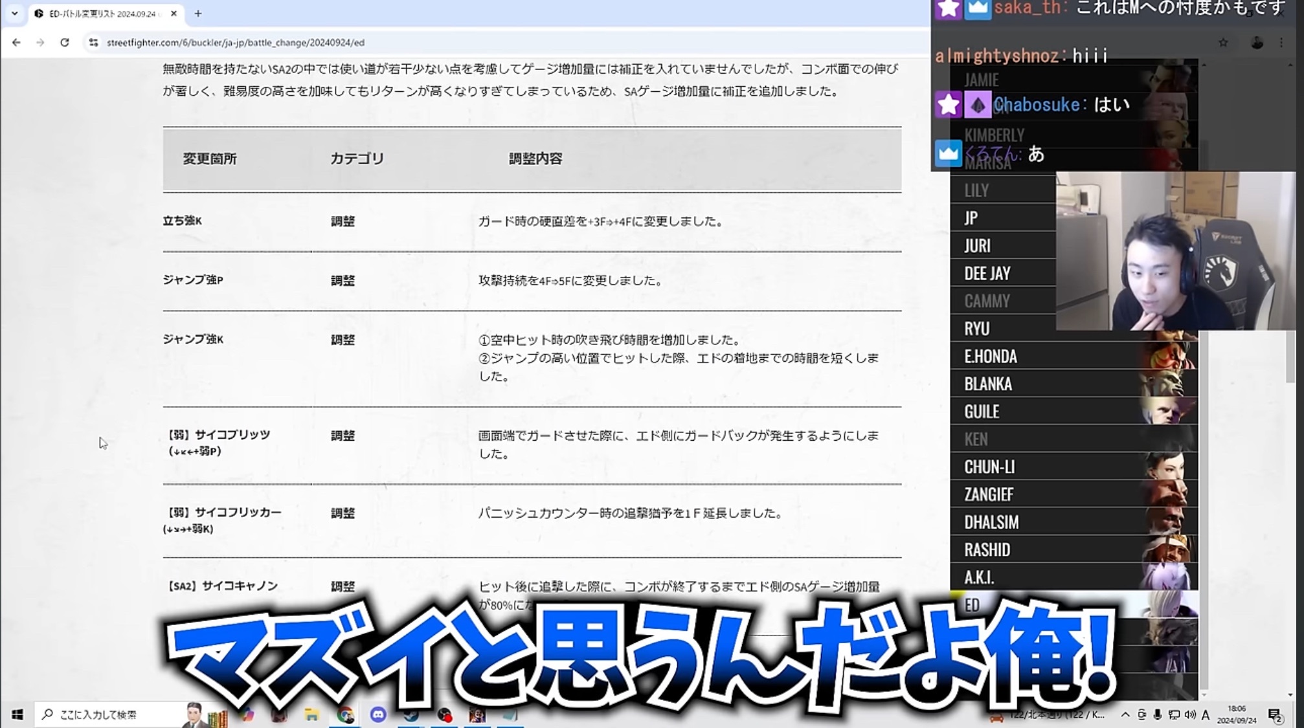Click the パニッシュカウンター時の追撃猶予 description
Image resolution: width=1304 pixels, height=728 pixels.
point(631,513)
